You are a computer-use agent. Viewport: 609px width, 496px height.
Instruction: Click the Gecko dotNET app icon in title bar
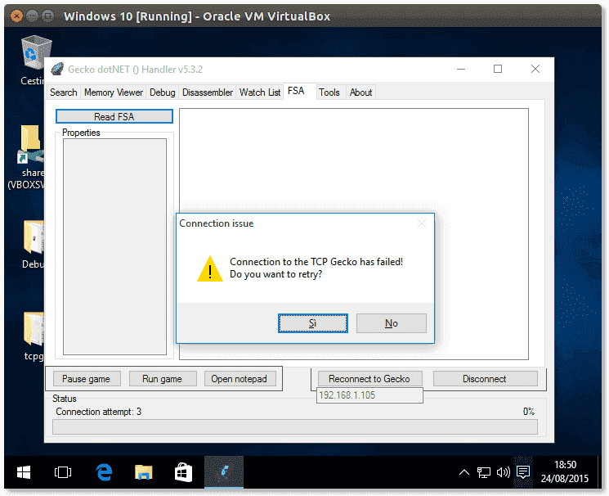point(57,70)
